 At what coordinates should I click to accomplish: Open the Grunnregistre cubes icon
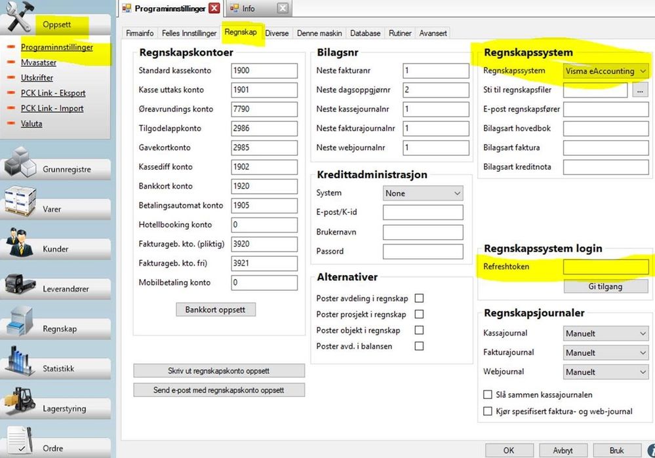click(21, 162)
